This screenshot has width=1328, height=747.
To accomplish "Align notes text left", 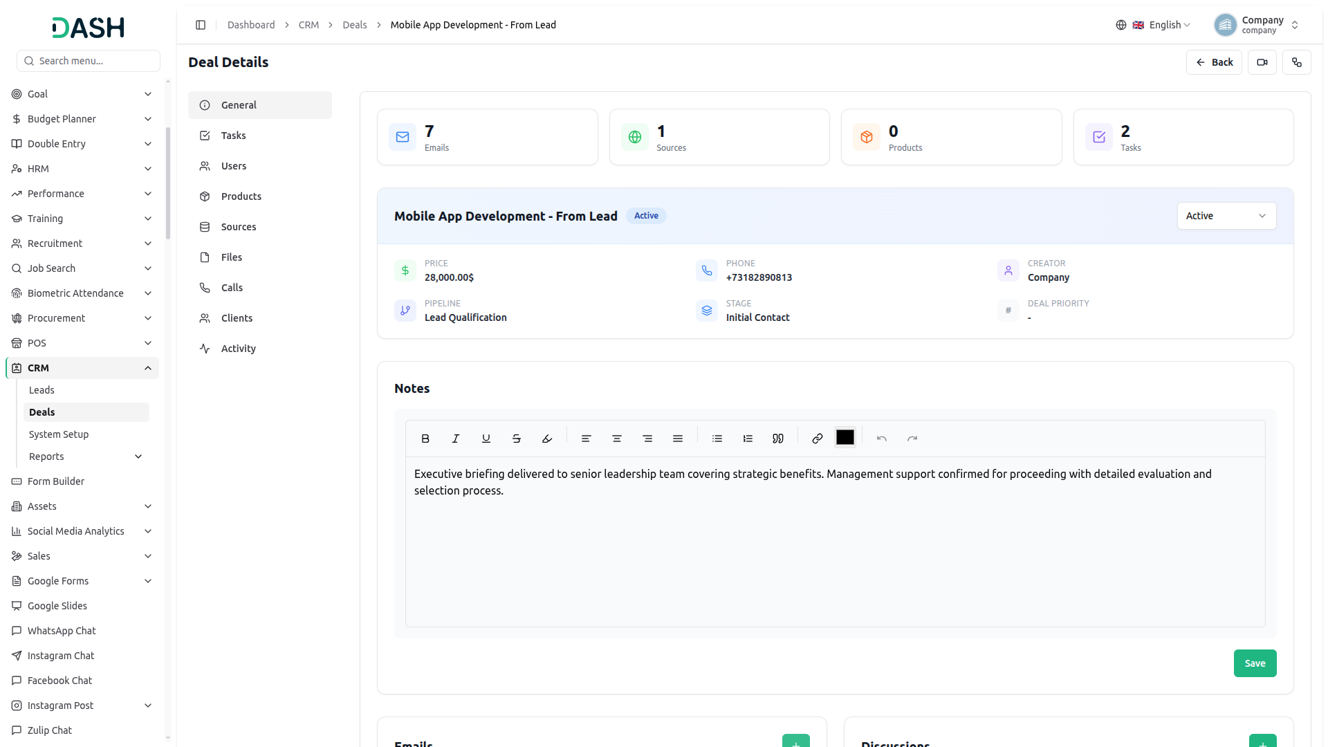I will pyautogui.click(x=587, y=439).
